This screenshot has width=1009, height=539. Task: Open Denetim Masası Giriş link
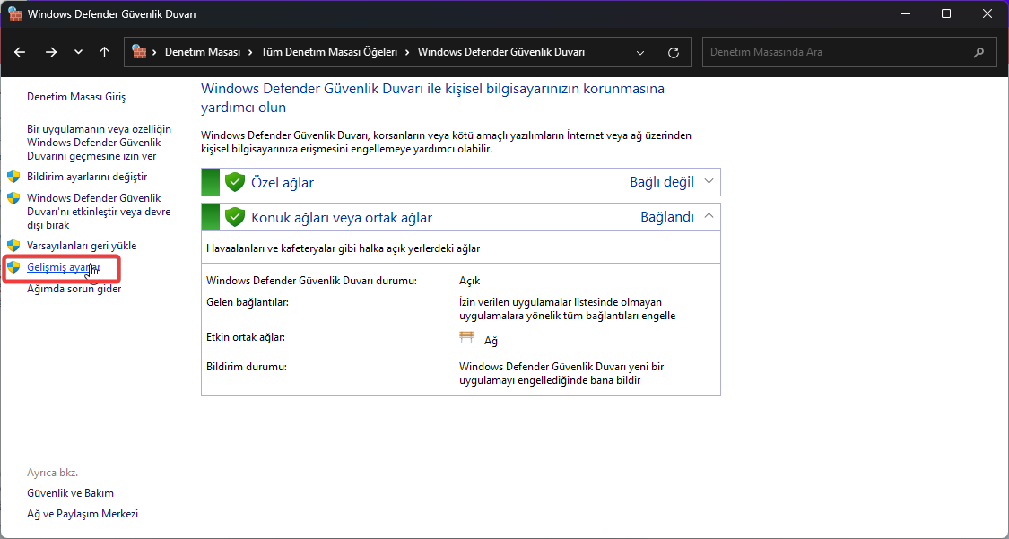coord(76,97)
